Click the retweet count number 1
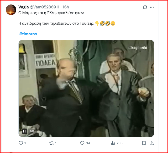168x153 pixels. coord(56,143)
